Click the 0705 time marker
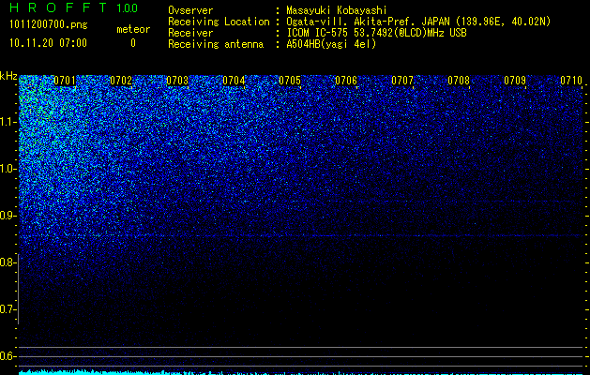Viewport: 590px width, 375px height. coord(290,81)
